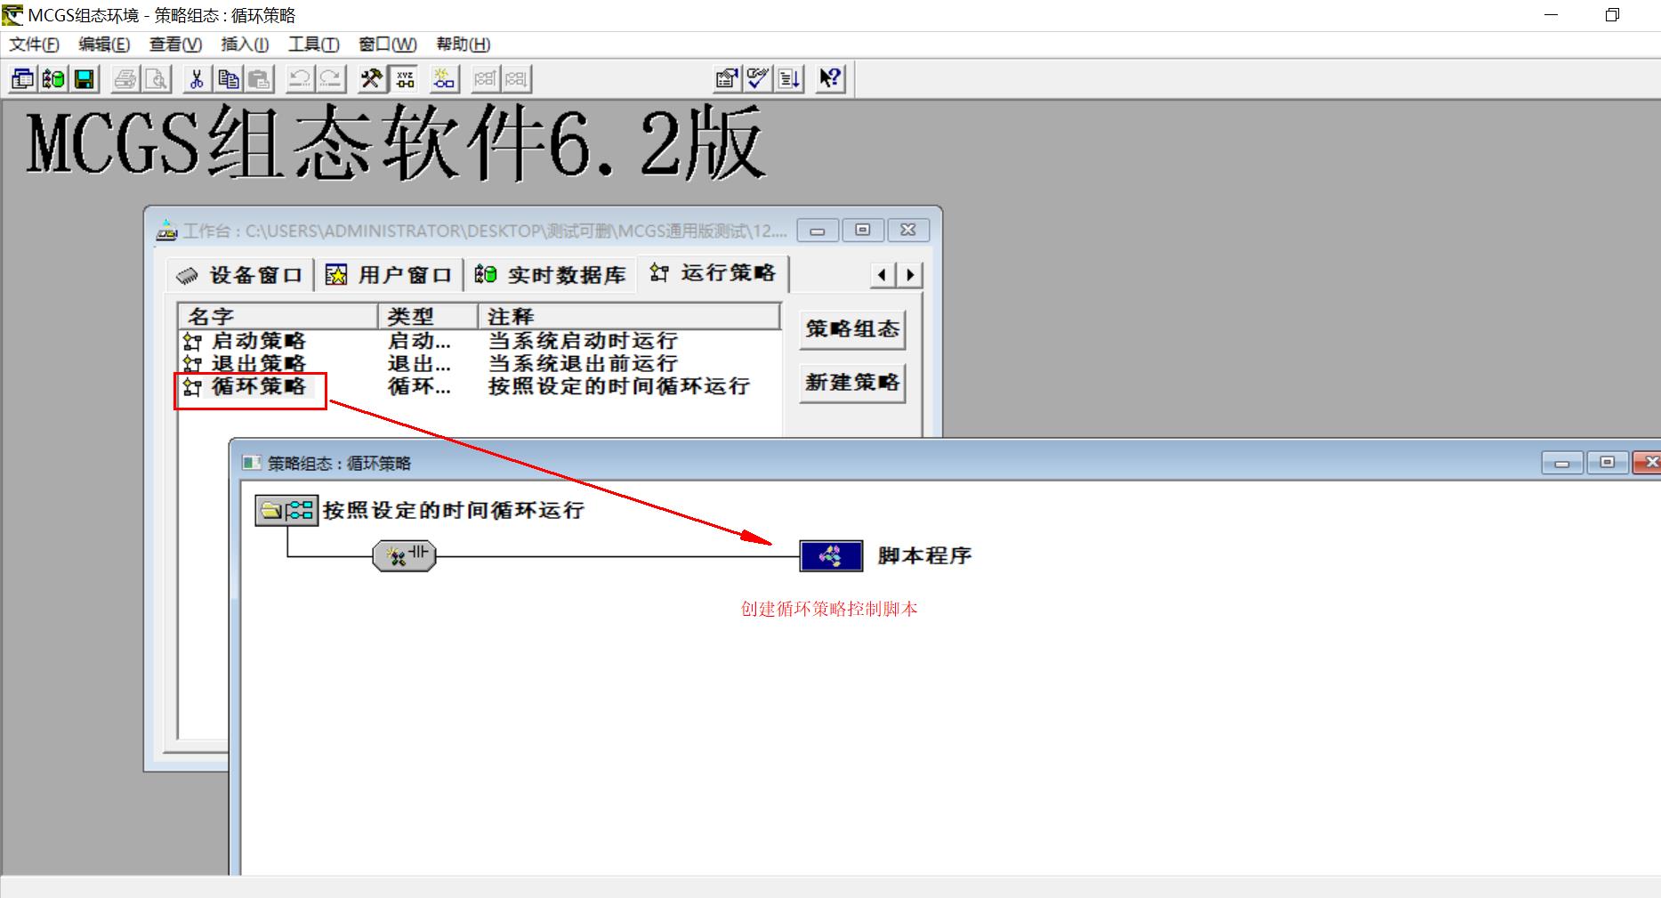Click the XYZ variable definition icon
This screenshot has height=898, width=1661.
coord(405,78)
